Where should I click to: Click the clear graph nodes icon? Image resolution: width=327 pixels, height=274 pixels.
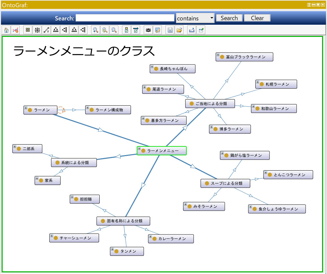pos(15,30)
